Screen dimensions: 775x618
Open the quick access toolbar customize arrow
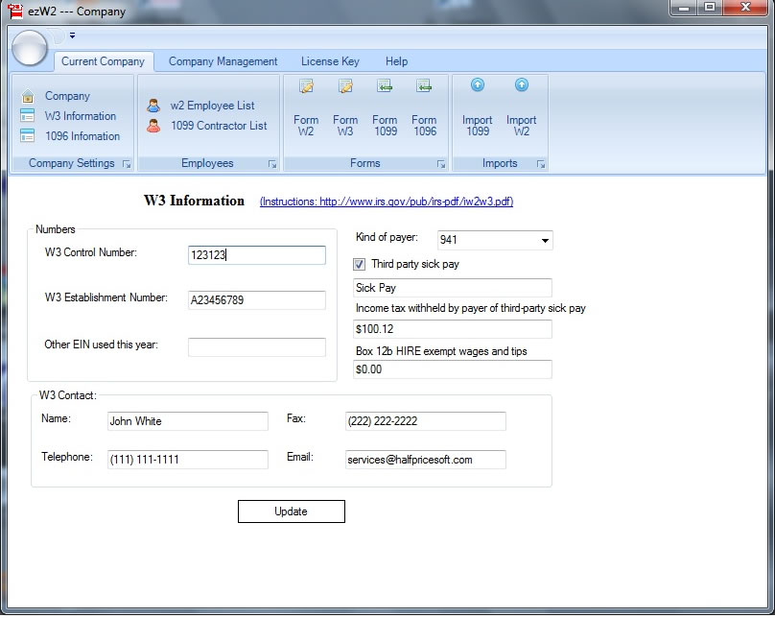pyautogui.click(x=72, y=36)
